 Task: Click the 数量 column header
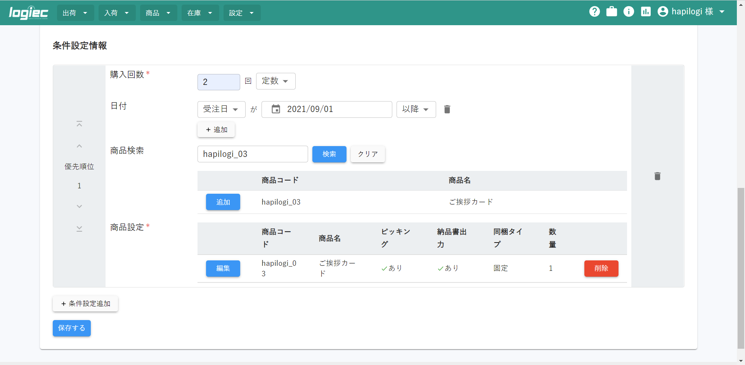click(553, 238)
